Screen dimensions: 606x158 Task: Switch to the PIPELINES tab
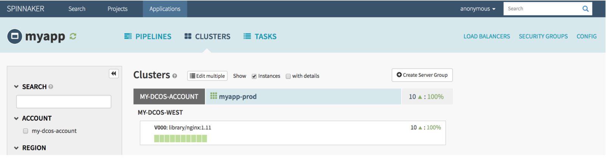pyautogui.click(x=148, y=36)
